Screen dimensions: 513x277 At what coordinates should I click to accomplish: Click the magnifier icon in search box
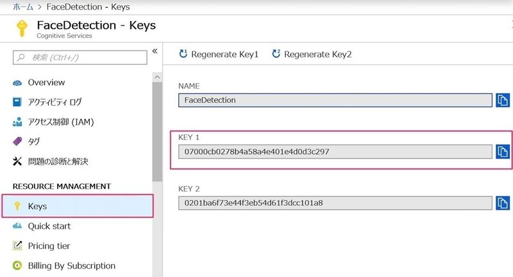pyautogui.click(x=21, y=58)
